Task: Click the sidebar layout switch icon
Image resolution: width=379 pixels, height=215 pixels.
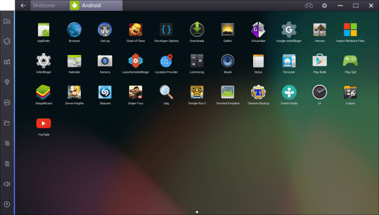Action: (x=7, y=21)
